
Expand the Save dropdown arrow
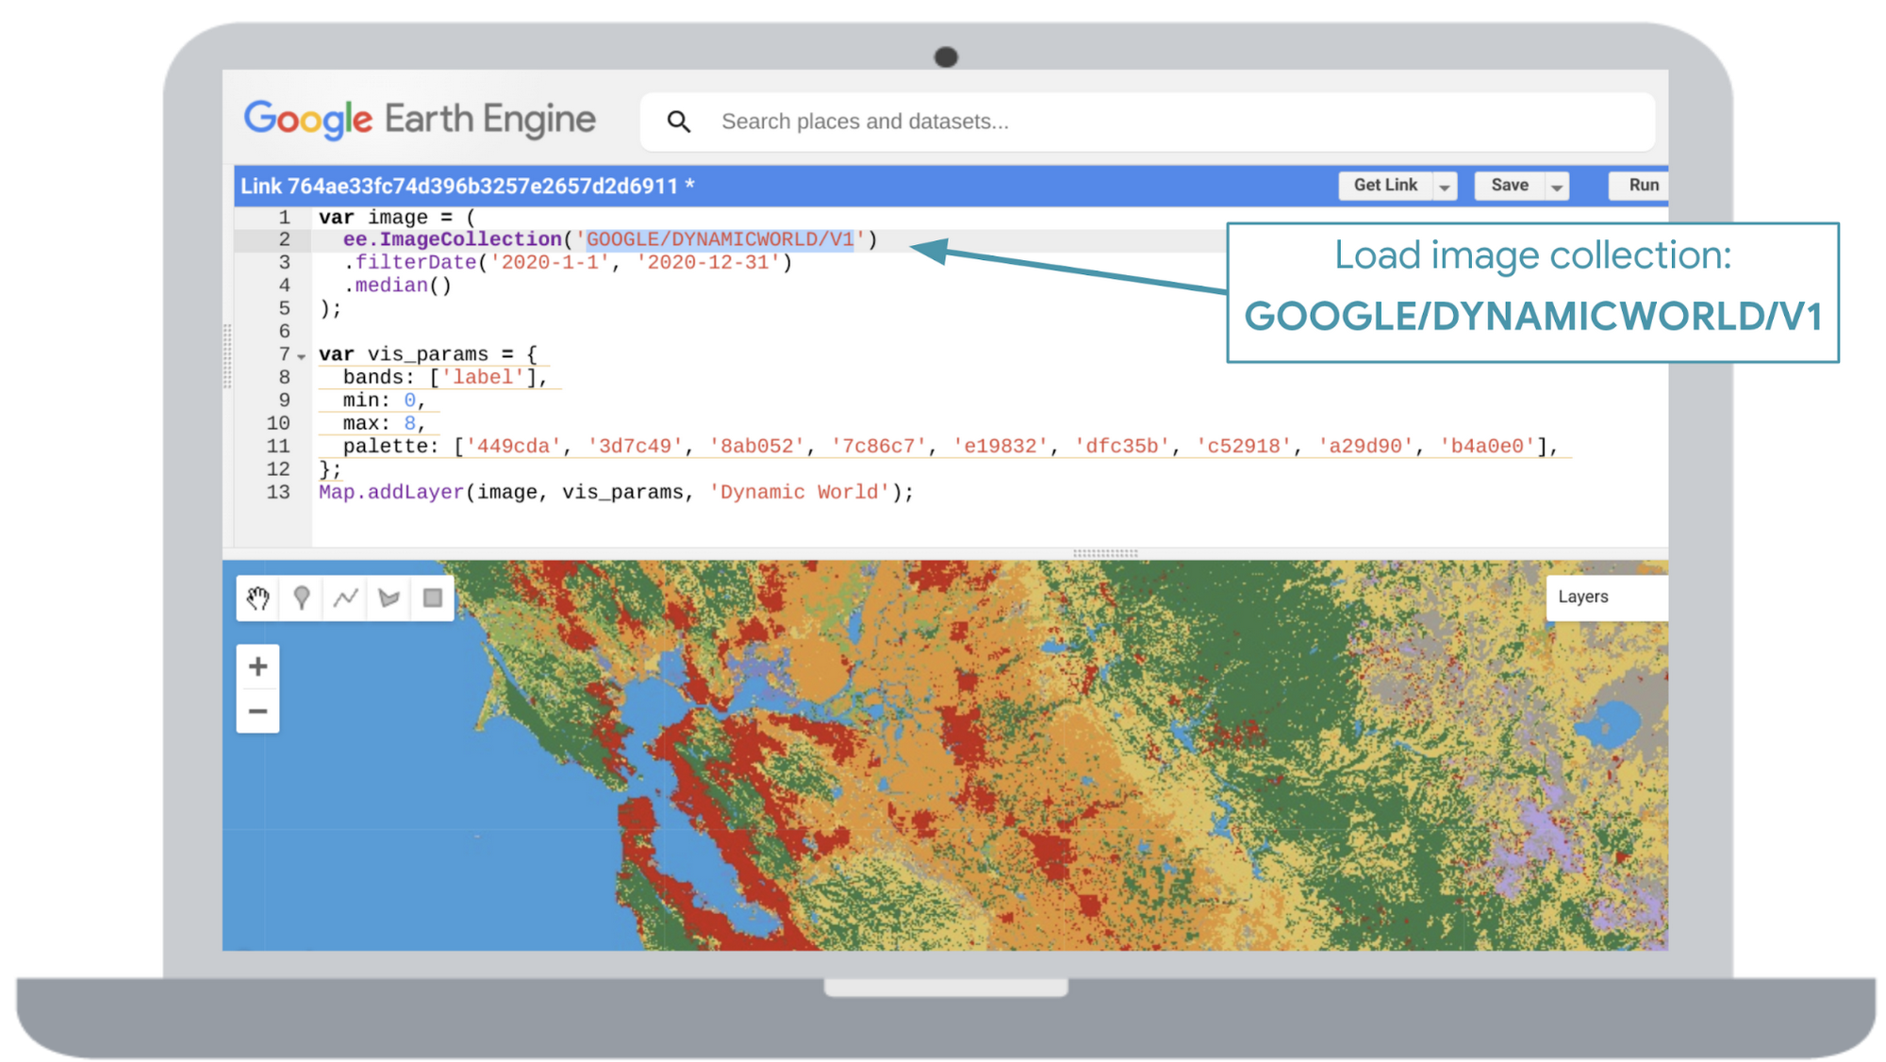[x=1557, y=187]
